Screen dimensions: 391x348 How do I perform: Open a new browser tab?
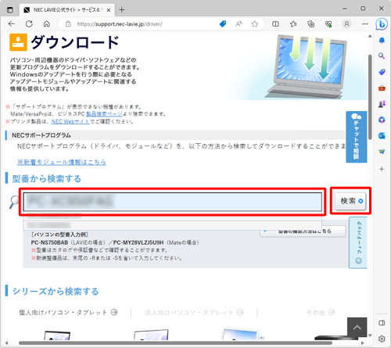[122, 10]
